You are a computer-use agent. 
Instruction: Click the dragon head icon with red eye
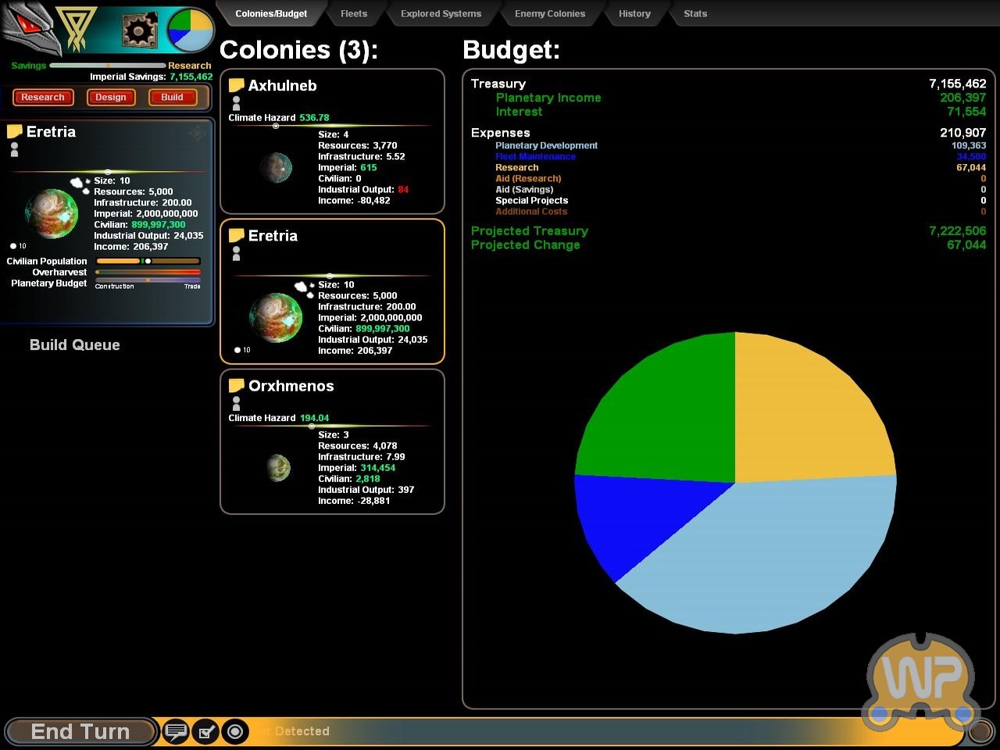(28, 27)
